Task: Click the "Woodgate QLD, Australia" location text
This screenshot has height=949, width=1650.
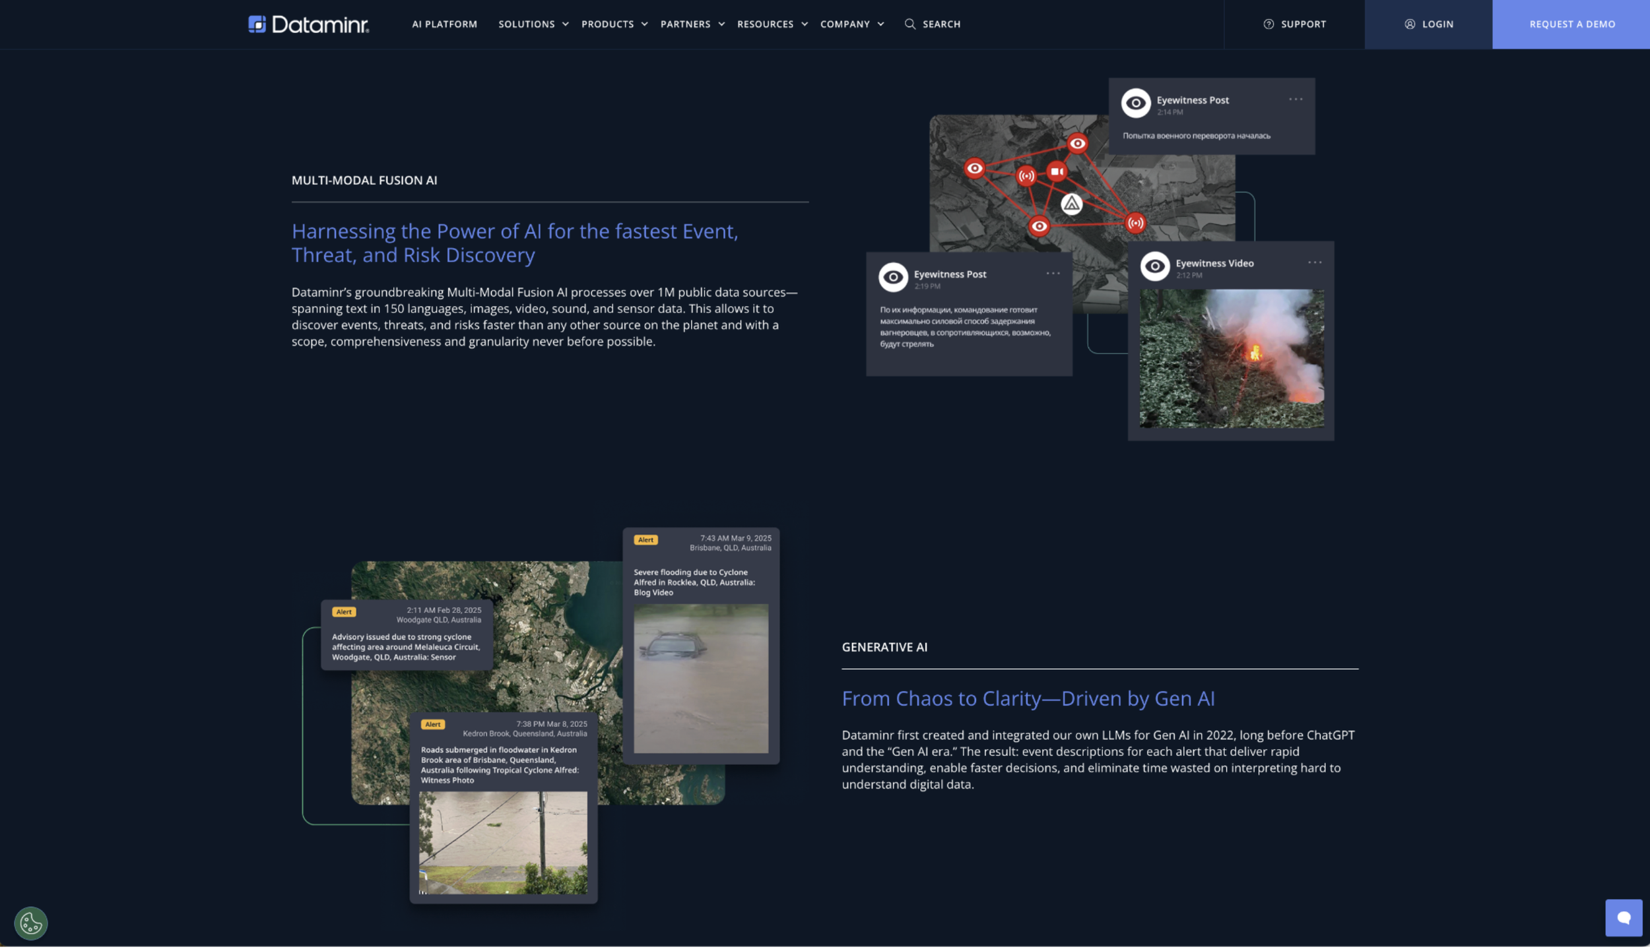Action: 438,620
